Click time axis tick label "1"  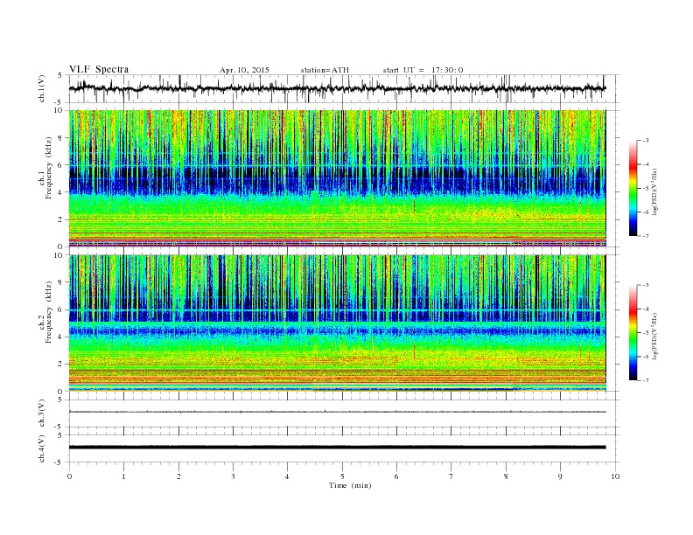point(124,476)
